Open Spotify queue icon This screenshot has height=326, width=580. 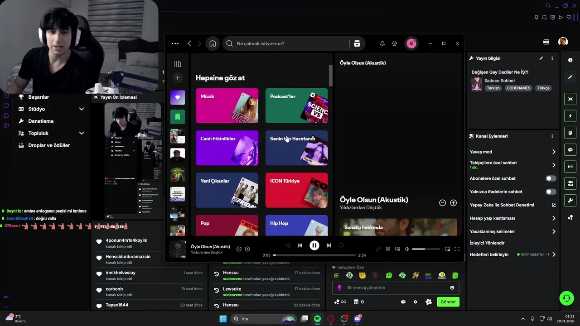tap(388, 249)
